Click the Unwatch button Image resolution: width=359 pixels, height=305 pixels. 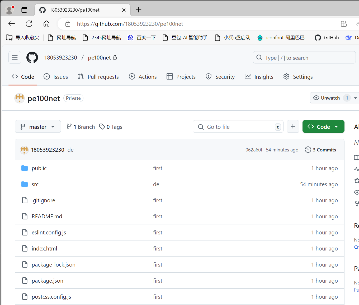[331, 98]
